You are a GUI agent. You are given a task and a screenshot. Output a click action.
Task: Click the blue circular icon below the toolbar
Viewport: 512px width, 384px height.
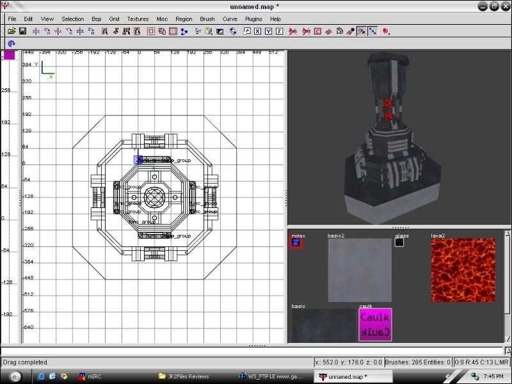click(11, 44)
